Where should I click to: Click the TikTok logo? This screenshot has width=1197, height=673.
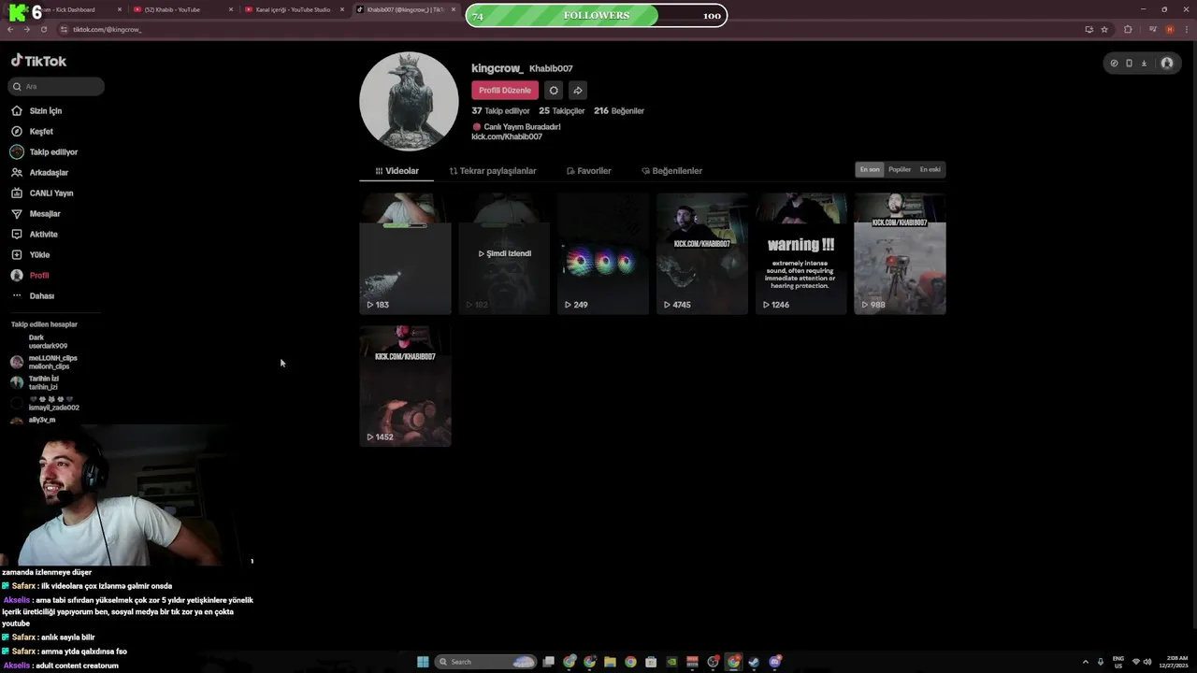(x=38, y=61)
